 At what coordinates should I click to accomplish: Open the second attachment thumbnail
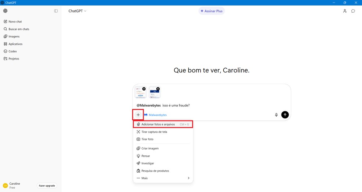[x=154, y=93]
